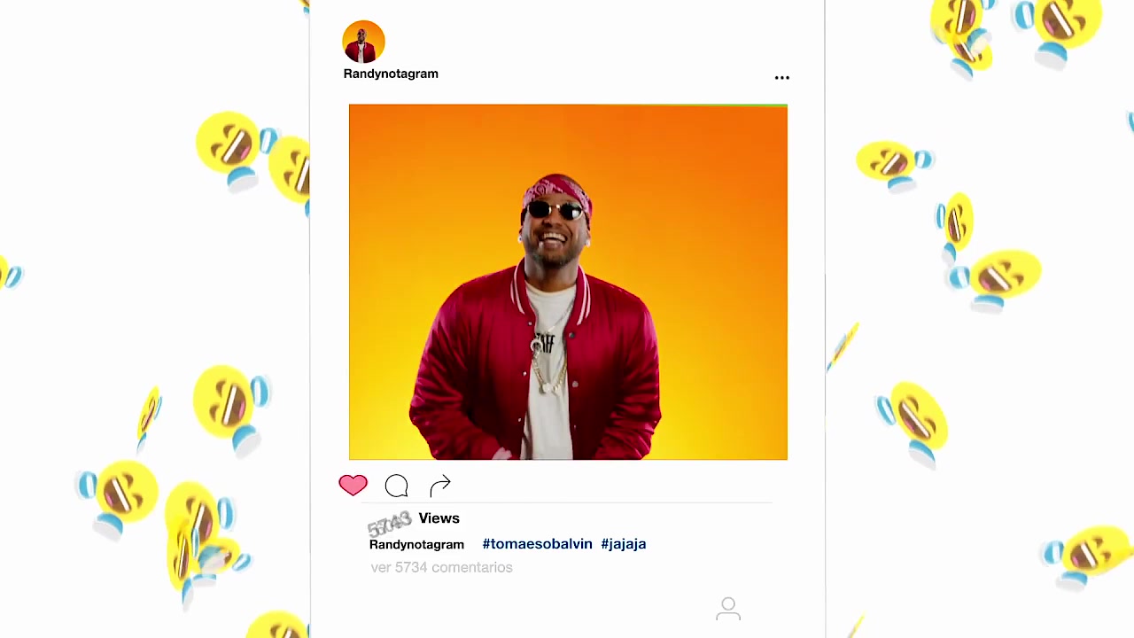Share the post using the arrow icon
Screen dimensions: 1134x638
pyautogui.click(x=440, y=486)
